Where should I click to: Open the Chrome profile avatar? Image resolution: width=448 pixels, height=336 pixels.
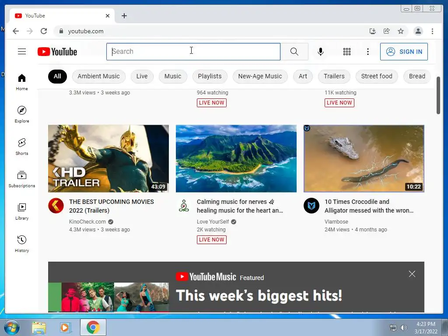418,31
